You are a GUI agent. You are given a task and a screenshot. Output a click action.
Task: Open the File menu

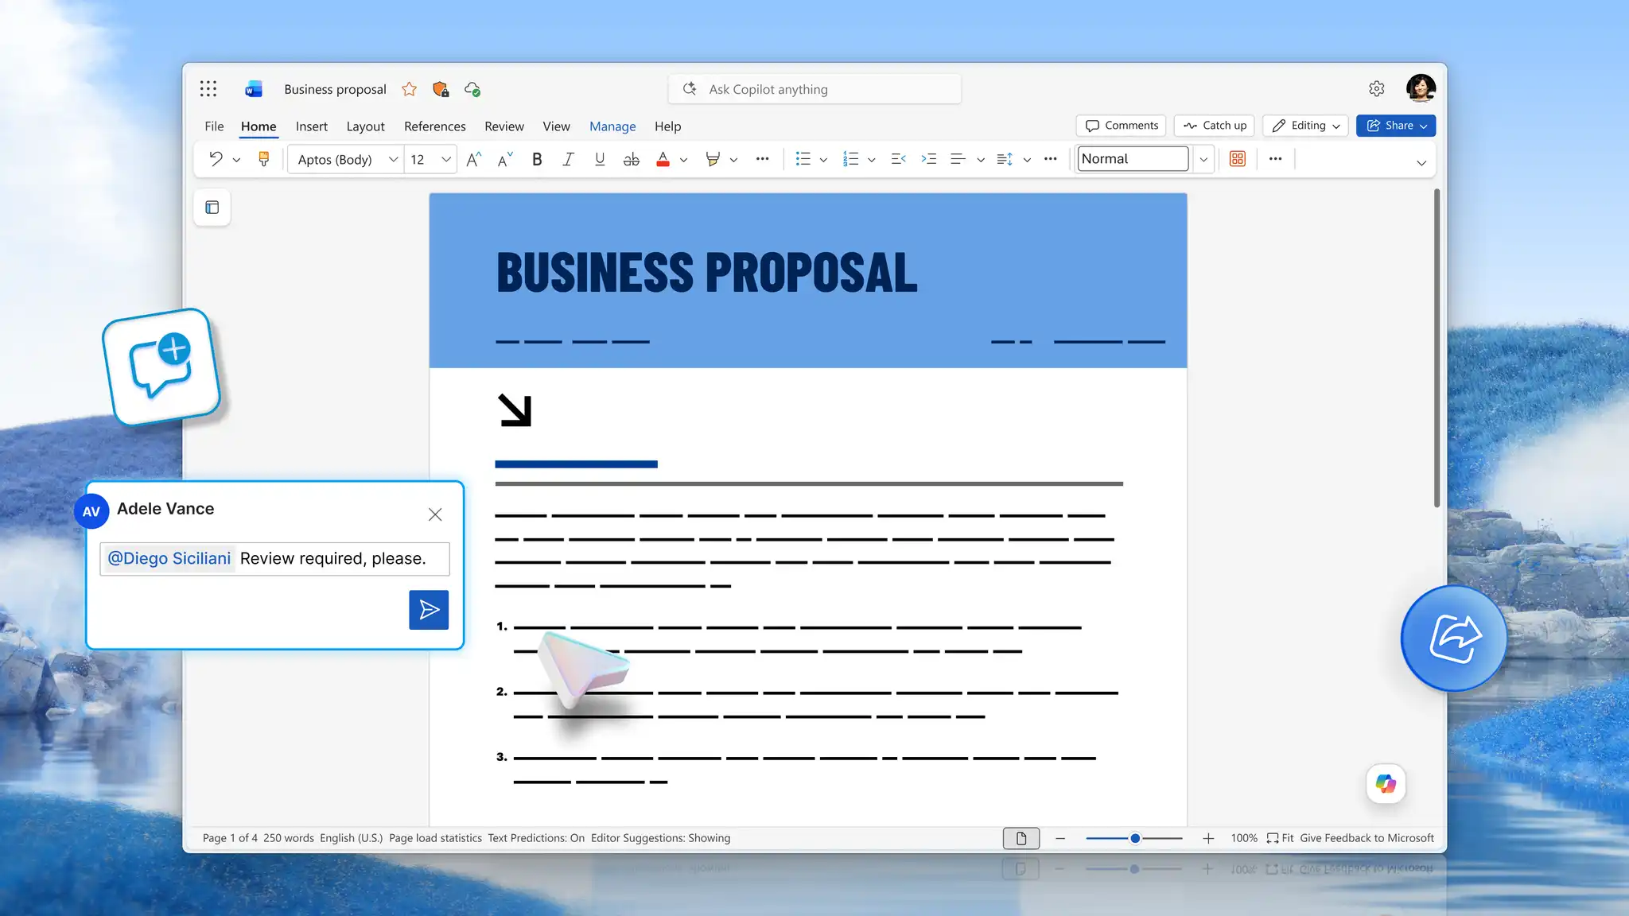click(x=214, y=126)
